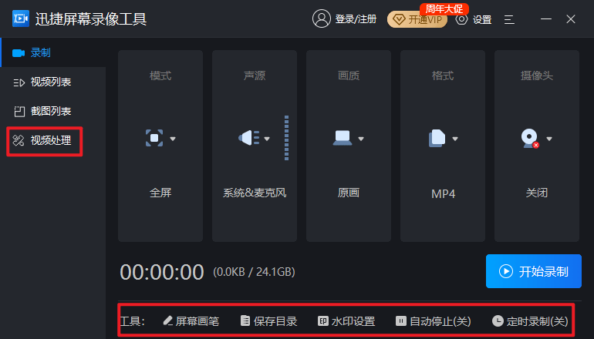The height and width of the screenshot is (339, 594).
Task: Click the 00:00:00 timer display
Action: pyautogui.click(x=162, y=272)
